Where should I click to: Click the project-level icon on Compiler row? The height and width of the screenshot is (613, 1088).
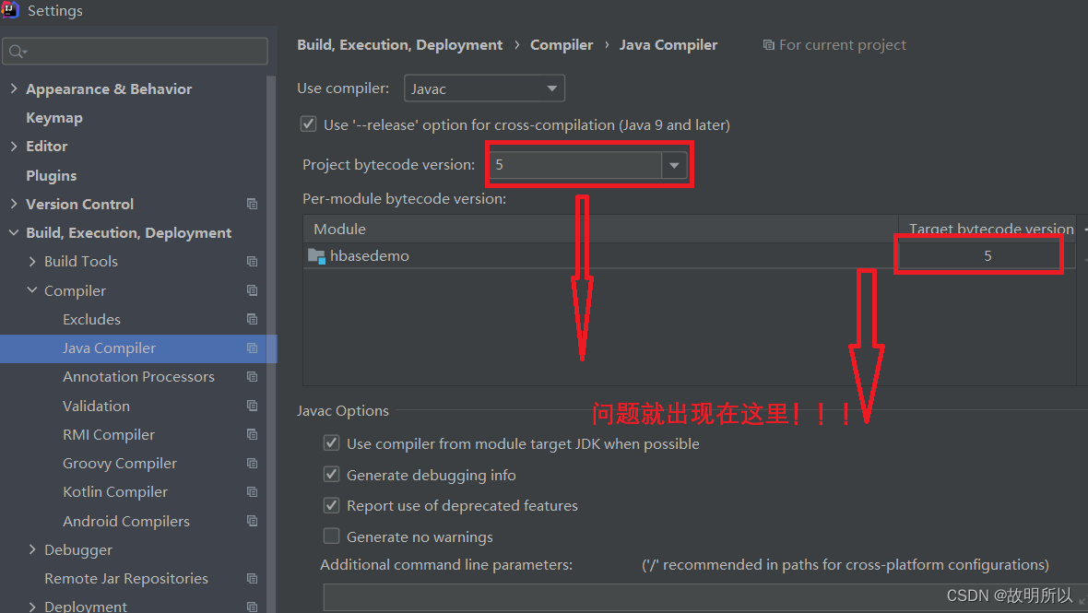(x=252, y=290)
